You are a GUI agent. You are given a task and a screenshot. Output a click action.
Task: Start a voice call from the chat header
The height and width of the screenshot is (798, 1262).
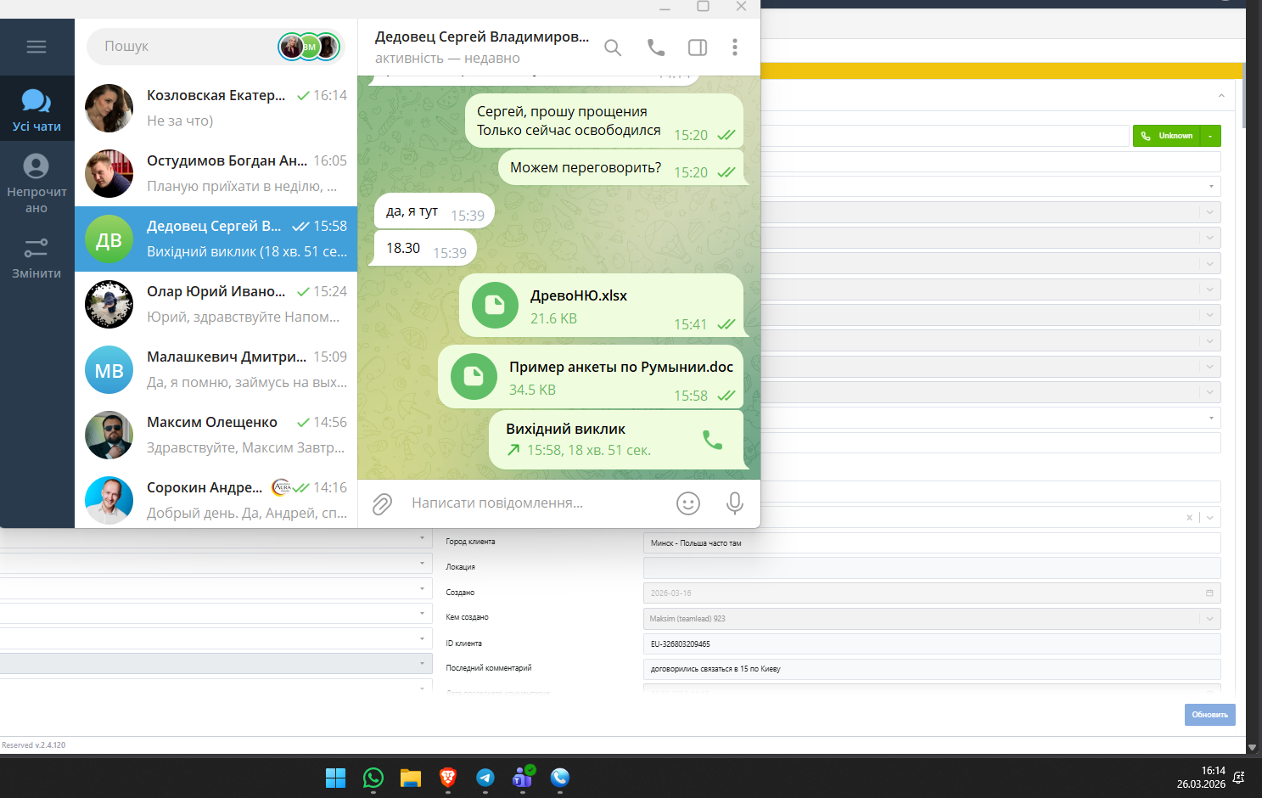[x=656, y=48]
